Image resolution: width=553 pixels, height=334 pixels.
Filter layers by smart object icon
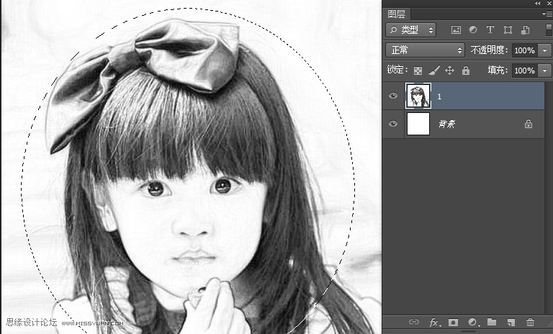click(525, 30)
